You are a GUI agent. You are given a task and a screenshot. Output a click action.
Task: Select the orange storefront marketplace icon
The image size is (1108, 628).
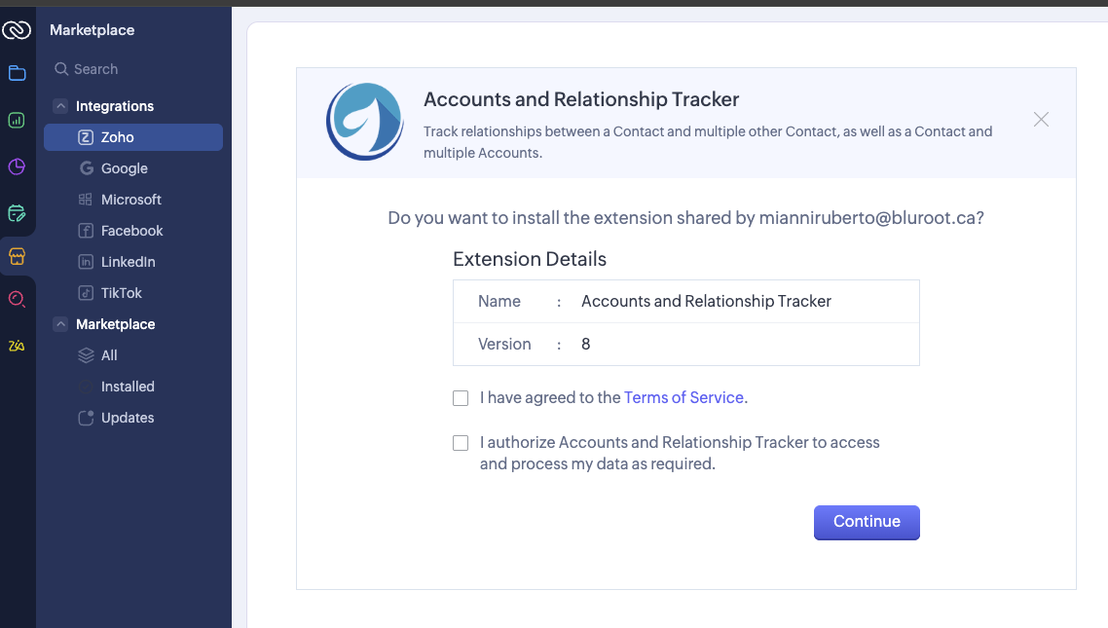tap(17, 257)
